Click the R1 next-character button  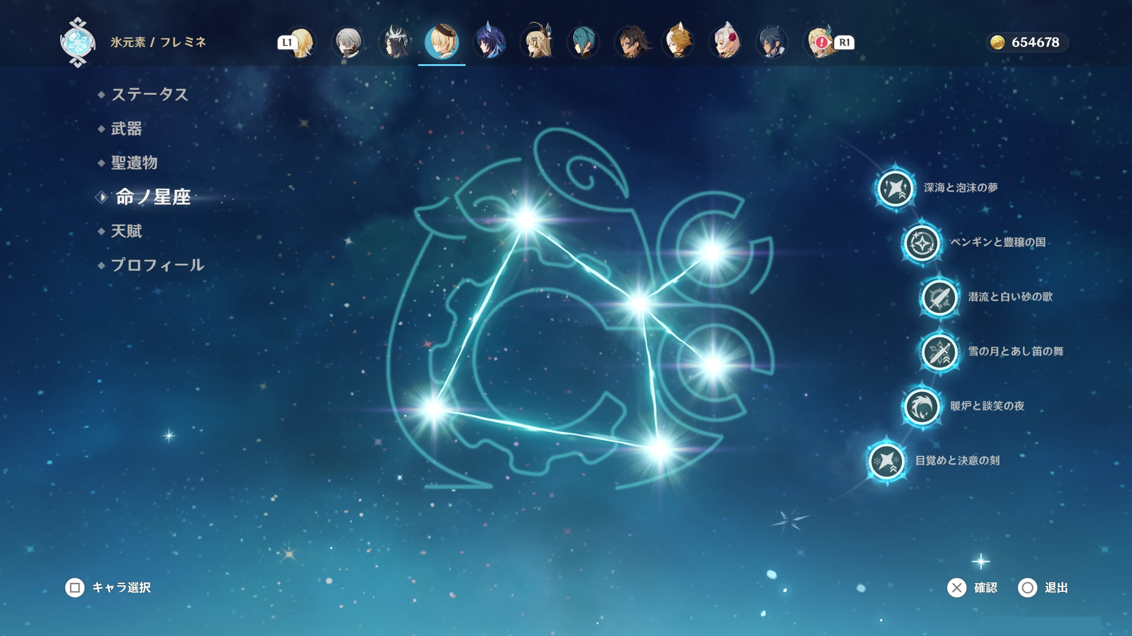point(844,42)
